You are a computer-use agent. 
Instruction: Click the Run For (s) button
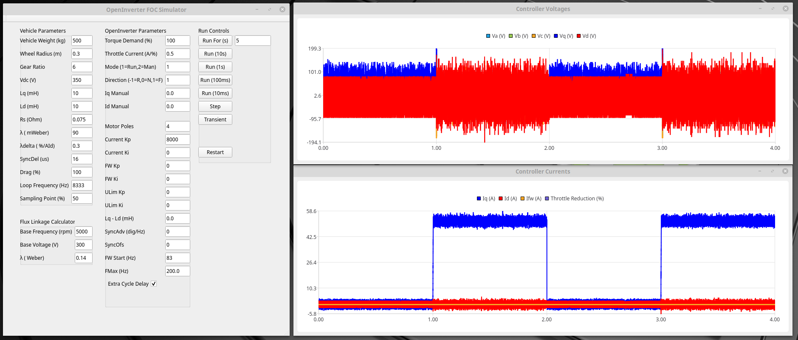pos(215,41)
